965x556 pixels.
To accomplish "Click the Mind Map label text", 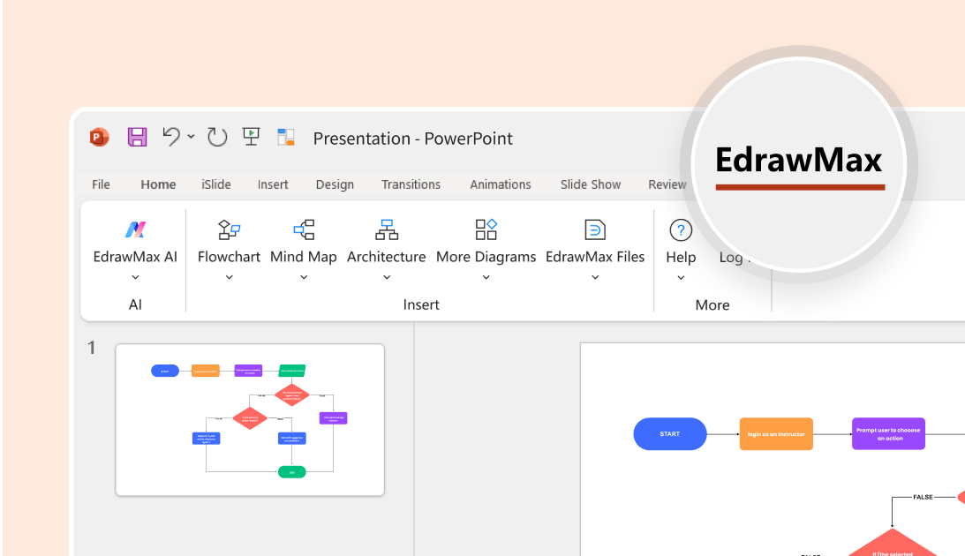I will click(x=304, y=257).
